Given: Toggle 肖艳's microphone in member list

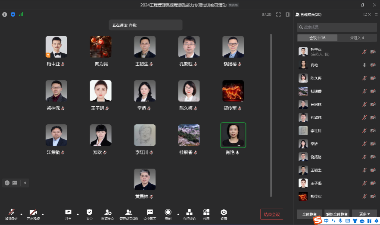Looking at the screenshot, I should (364, 65).
